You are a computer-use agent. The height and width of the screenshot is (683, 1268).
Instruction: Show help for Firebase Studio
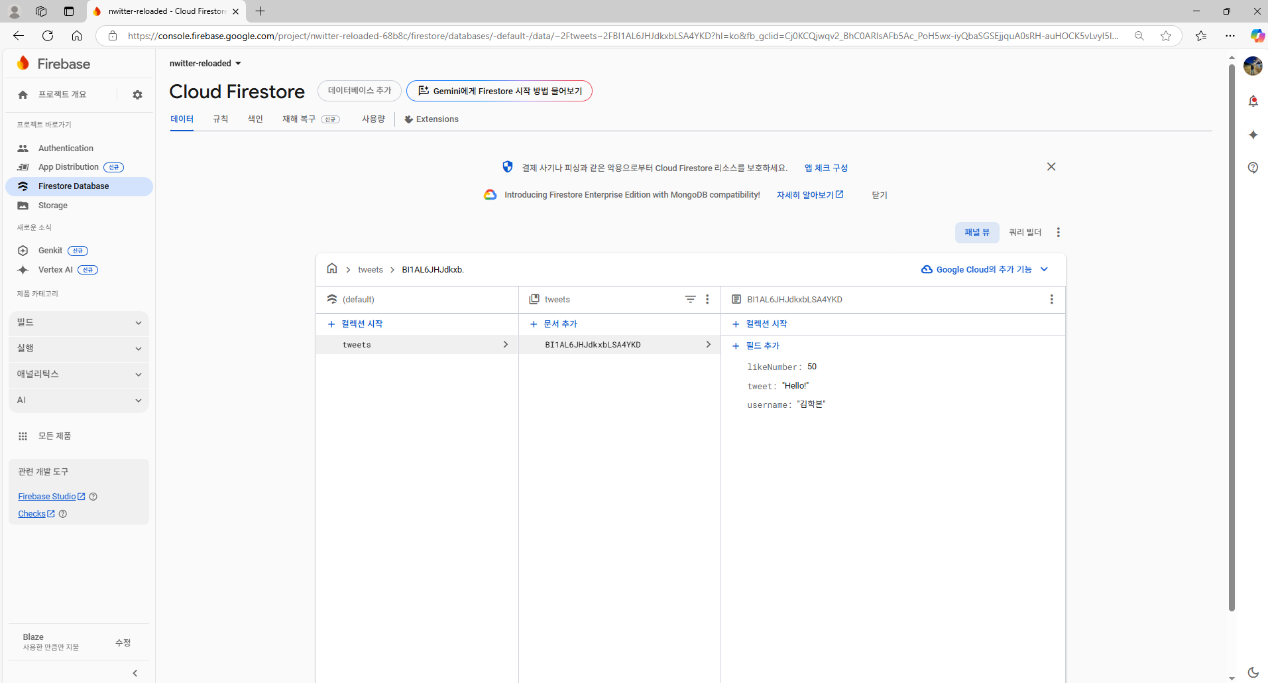click(93, 496)
